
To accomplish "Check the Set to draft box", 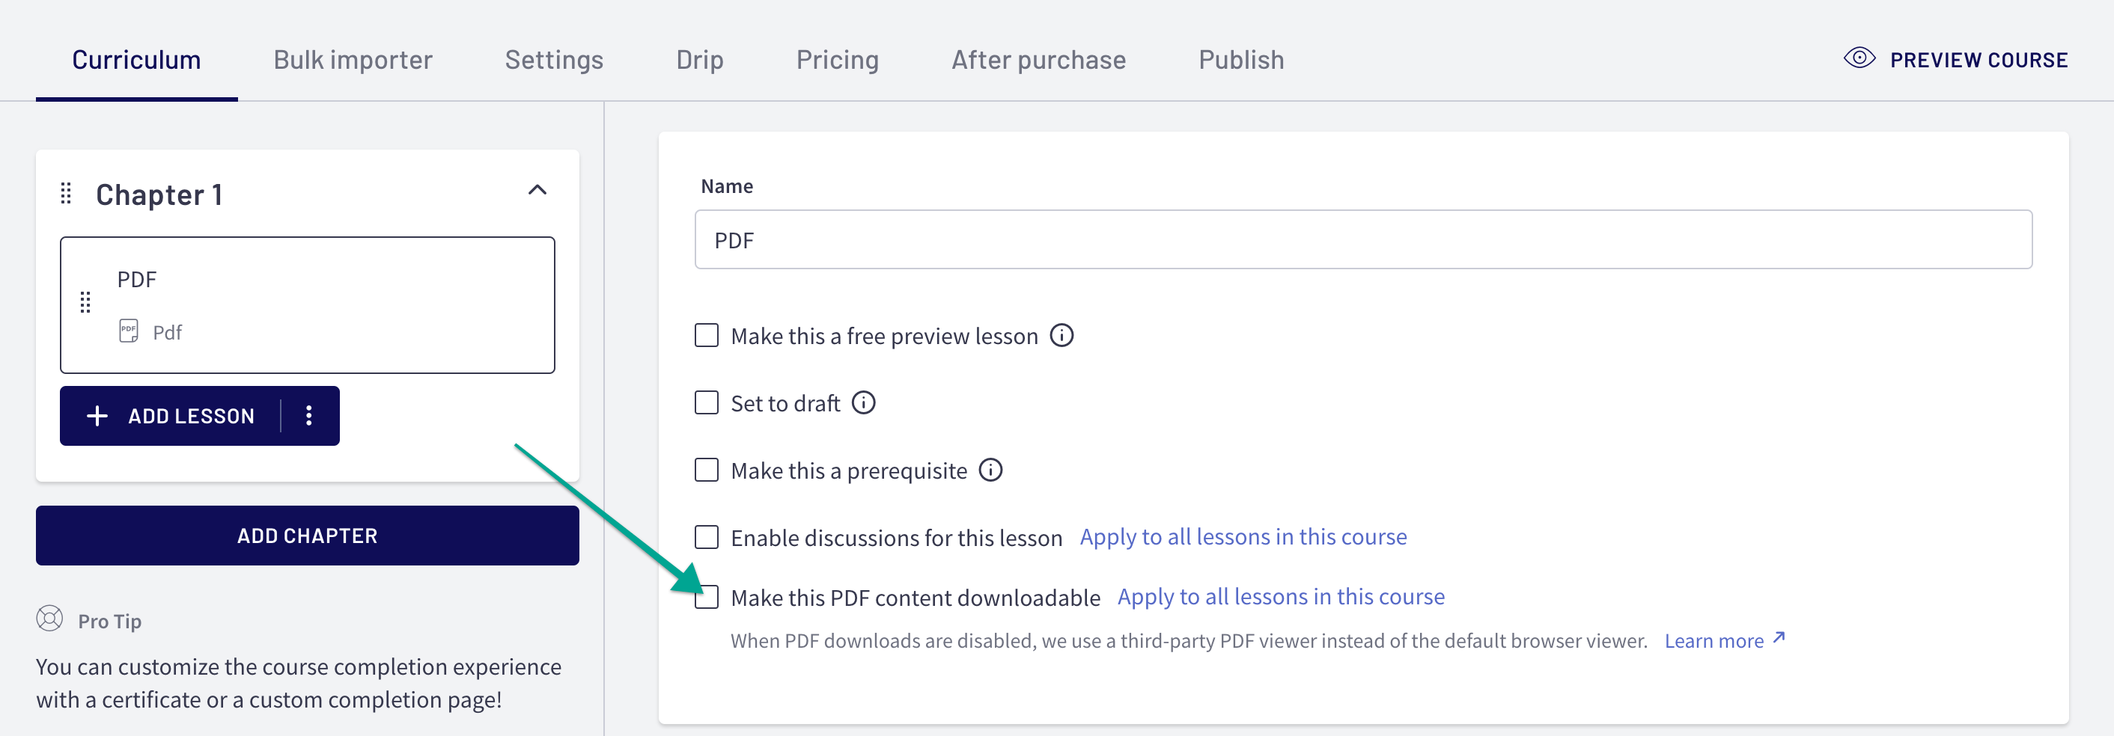I will point(707,402).
